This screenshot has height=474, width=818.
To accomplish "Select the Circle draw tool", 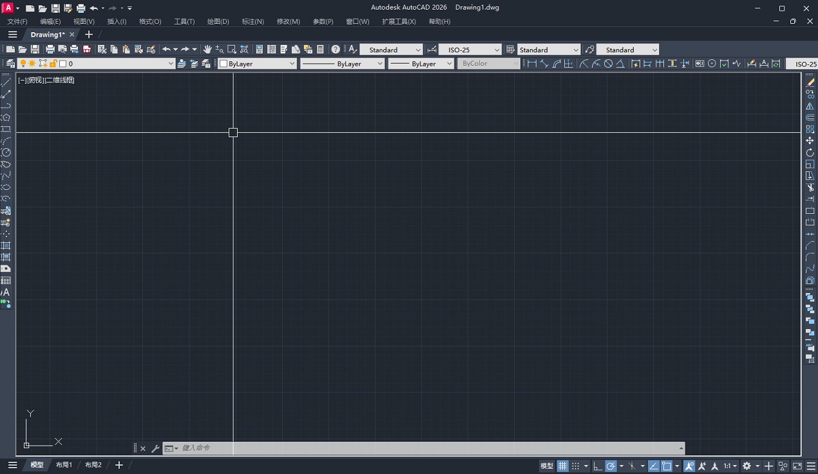I will [6, 153].
